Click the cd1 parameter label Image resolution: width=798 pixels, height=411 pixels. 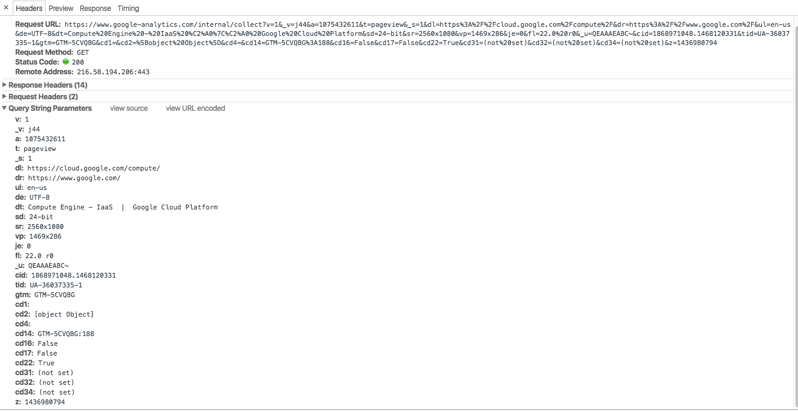[x=23, y=304]
